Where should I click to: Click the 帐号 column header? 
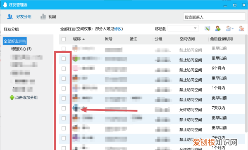109,39
